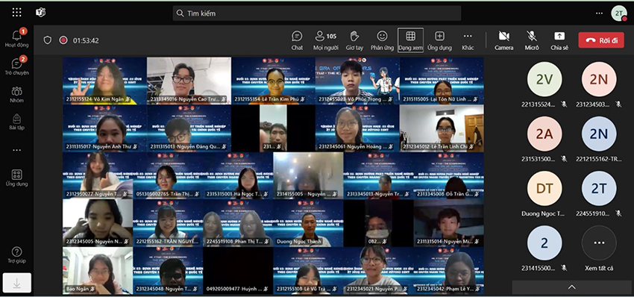
Task: Open Dạng xem view options
Action: [410, 40]
